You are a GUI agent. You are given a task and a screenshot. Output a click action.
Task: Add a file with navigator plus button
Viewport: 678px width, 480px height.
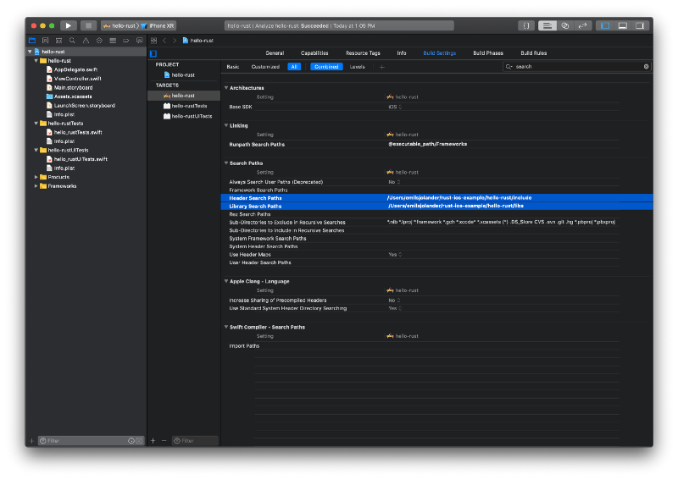click(x=31, y=441)
